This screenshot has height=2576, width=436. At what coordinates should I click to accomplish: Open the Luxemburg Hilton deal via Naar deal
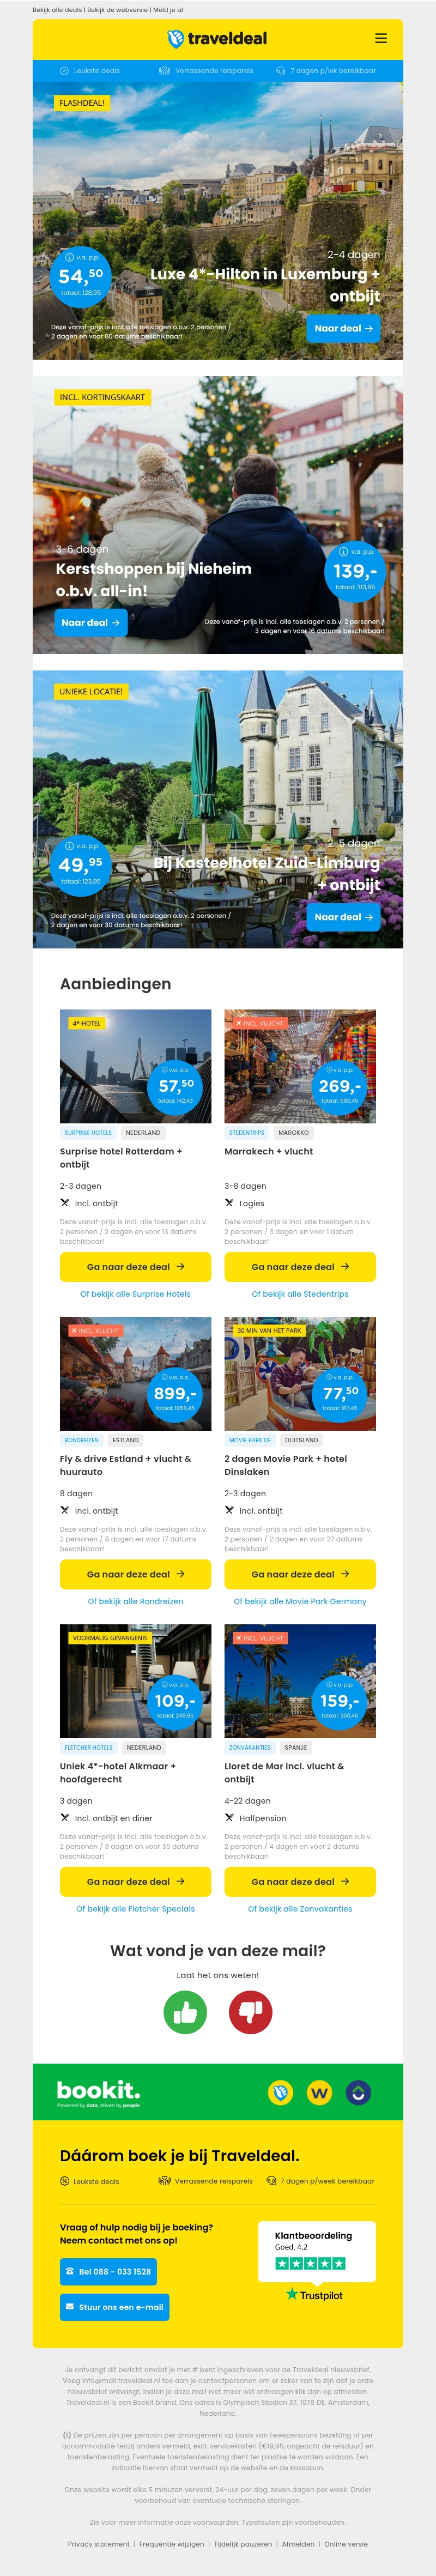pyautogui.click(x=343, y=328)
